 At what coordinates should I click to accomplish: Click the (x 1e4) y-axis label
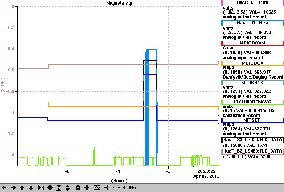[3, 85]
